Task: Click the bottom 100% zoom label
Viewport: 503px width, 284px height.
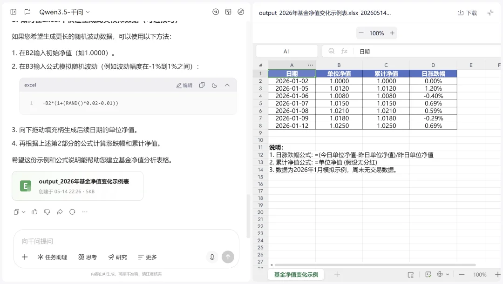Action: pos(480,275)
